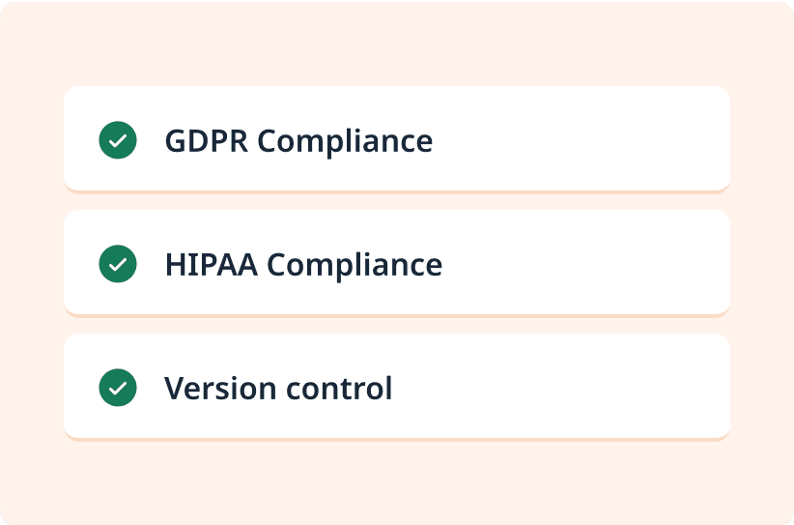The height and width of the screenshot is (525, 794).
Task: Click the green checkmark beside Version control
Action: (118, 388)
